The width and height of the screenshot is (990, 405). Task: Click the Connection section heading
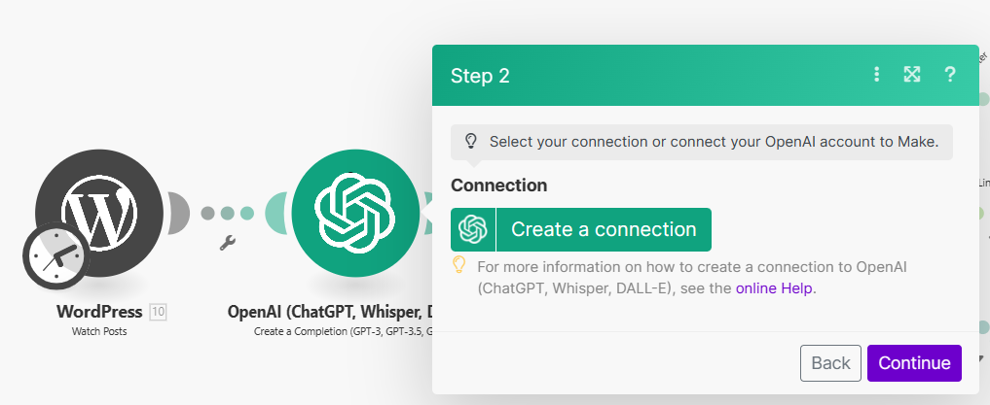(x=498, y=186)
